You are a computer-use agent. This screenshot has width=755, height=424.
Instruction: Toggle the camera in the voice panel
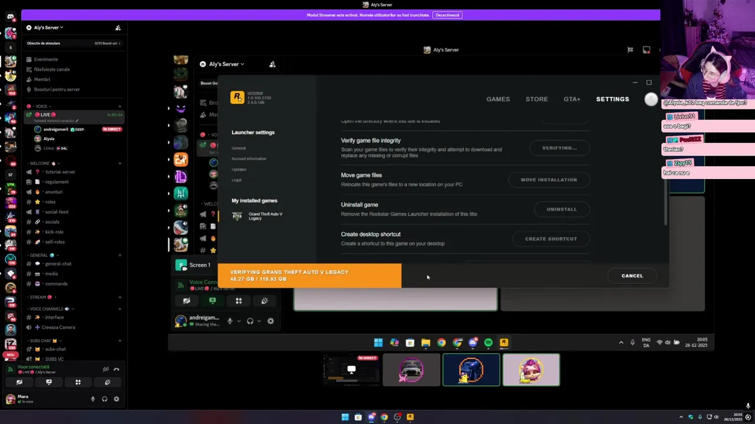19,382
